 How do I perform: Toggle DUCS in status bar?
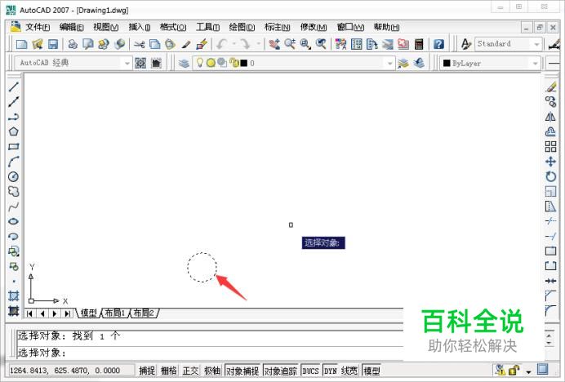click(310, 371)
